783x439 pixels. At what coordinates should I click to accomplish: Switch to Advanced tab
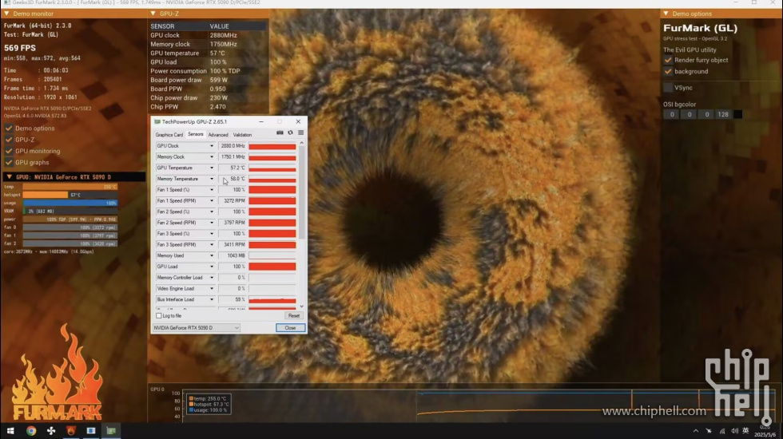tap(217, 135)
